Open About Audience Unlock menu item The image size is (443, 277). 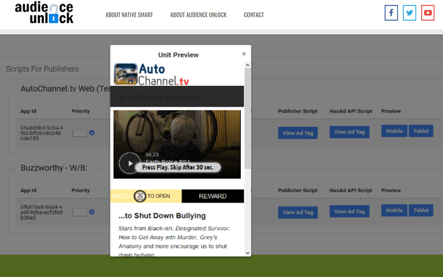199,15
